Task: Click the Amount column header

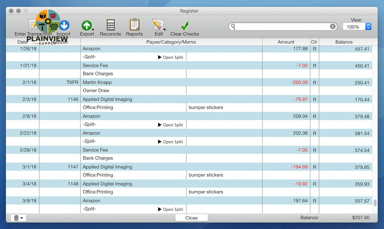Action: click(x=286, y=42)
